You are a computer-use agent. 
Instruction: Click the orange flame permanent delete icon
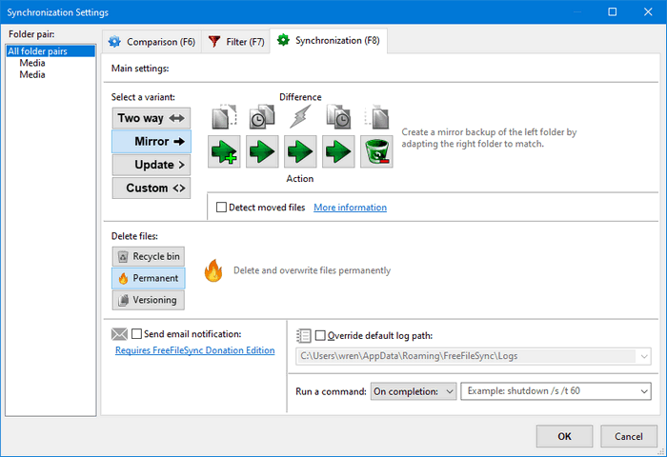click(x=212, y=271)
